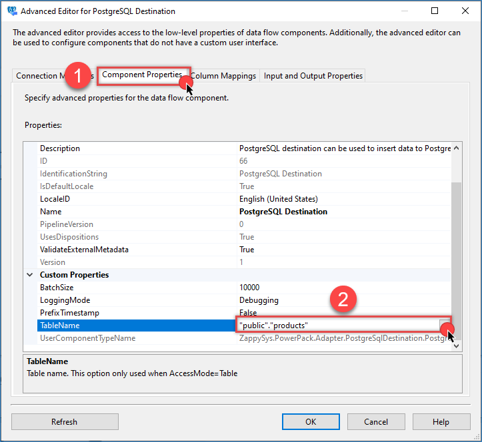This screenshot has width=482, height=442.
Task: Confirm with the OK button
Action: (x=311, y=421)
